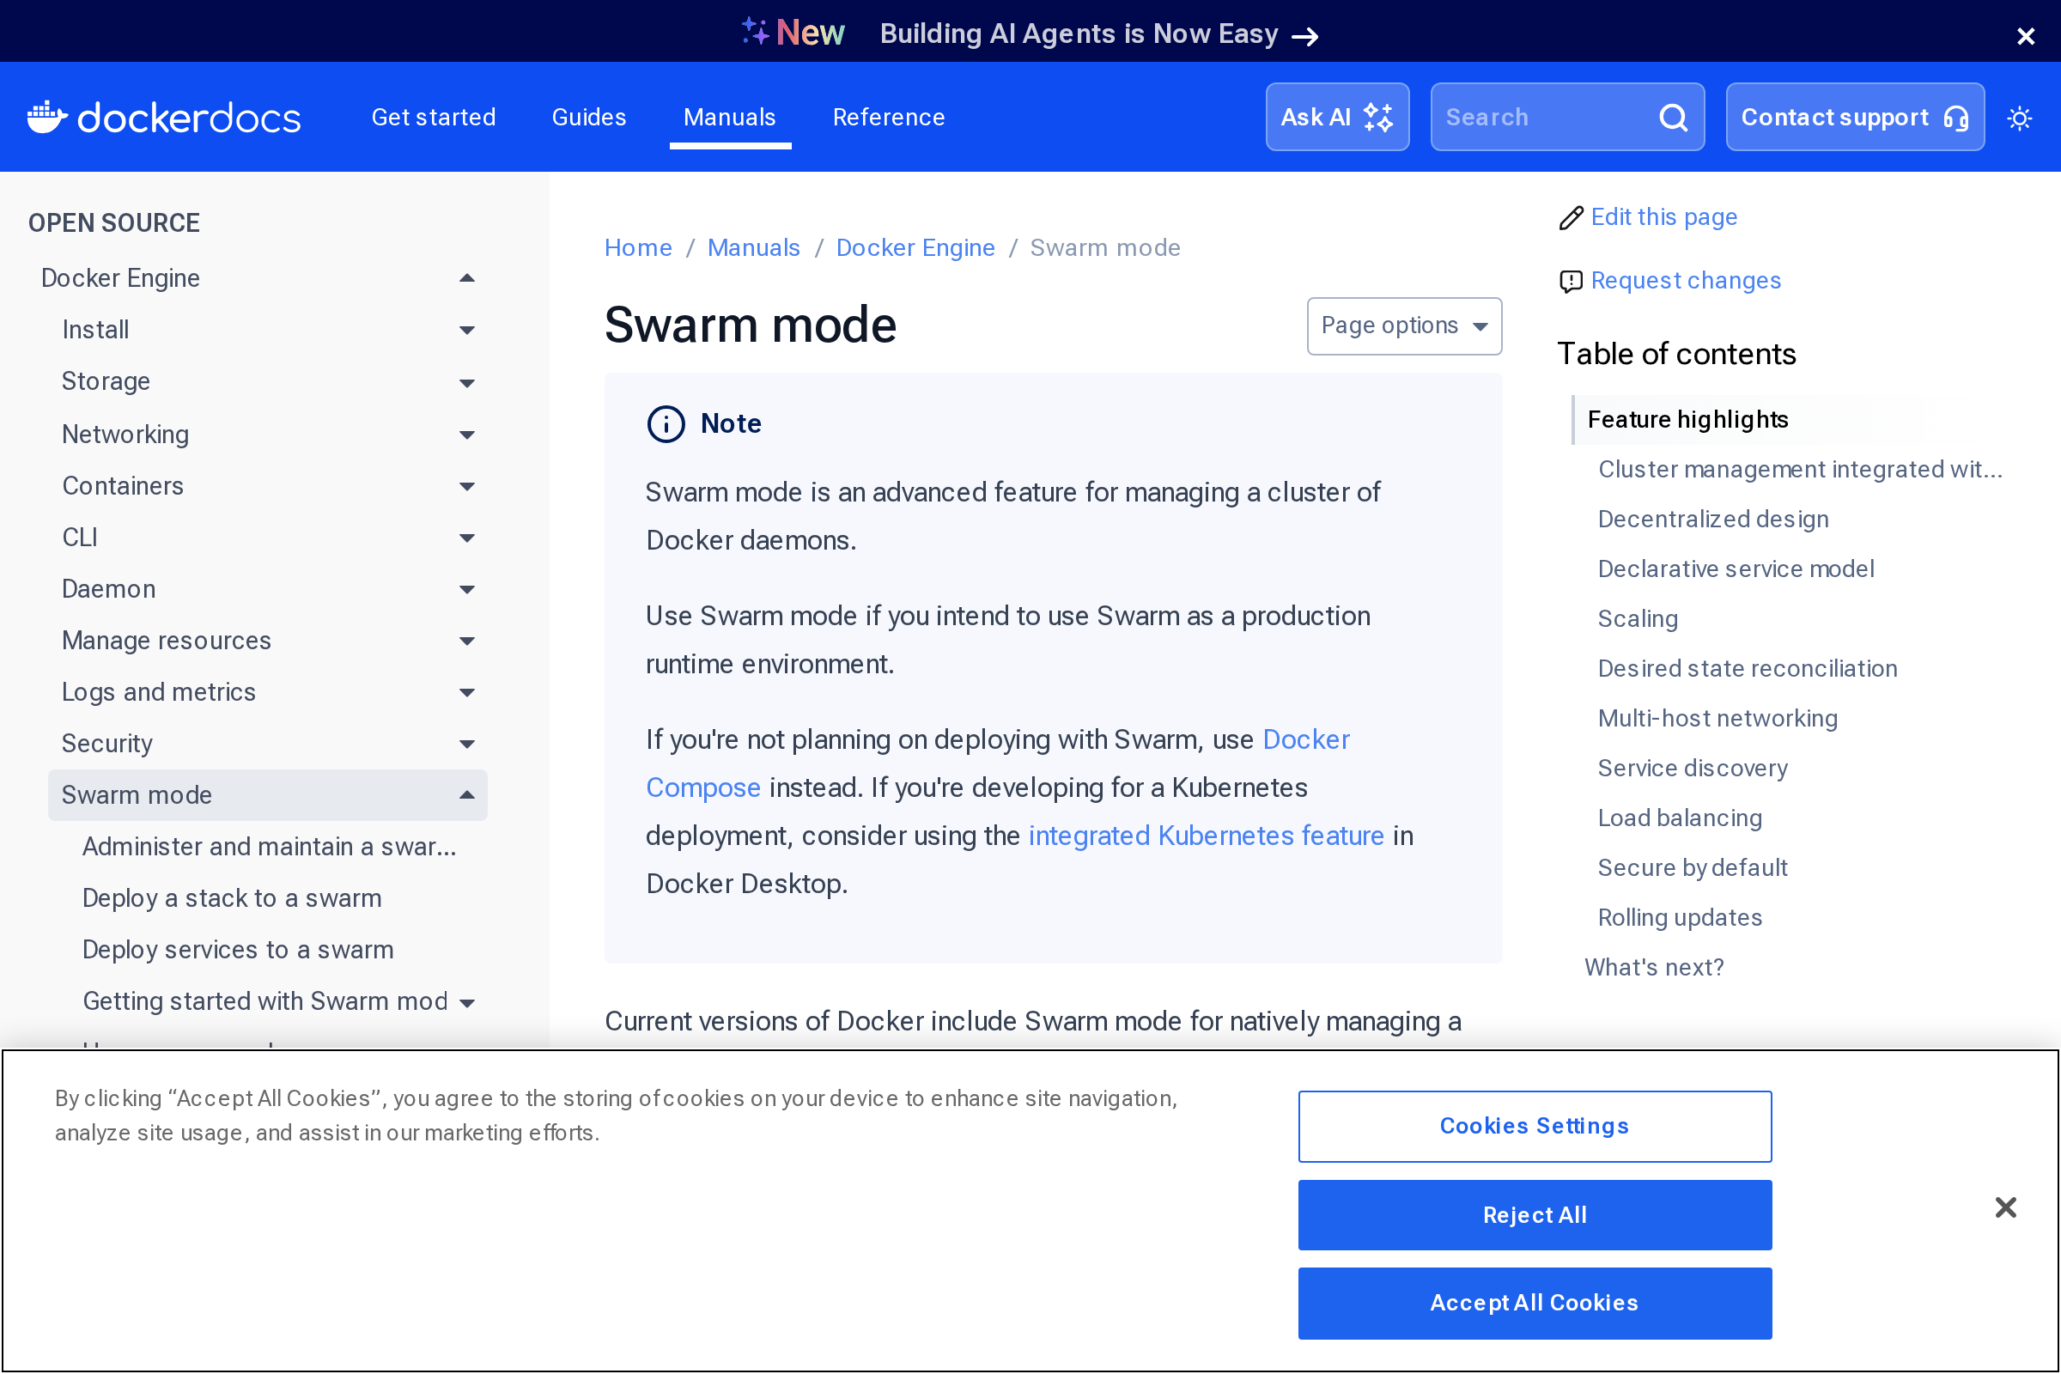This screenshot has height=1374, width=2061.
Task: Click the Contact support button
Action: point(1854,118)
